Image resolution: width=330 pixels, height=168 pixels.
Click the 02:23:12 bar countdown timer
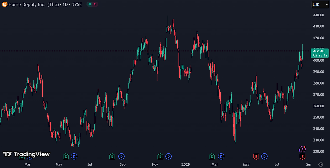(x=320, y=55)
